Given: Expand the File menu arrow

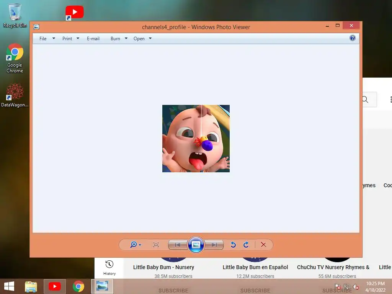Looking at the screenshot, I should [x=54, y=38].
